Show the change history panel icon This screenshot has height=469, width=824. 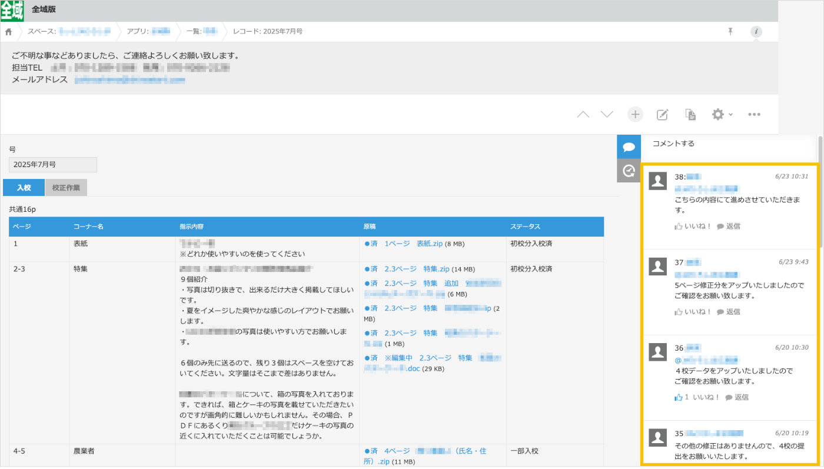point(629,171)
